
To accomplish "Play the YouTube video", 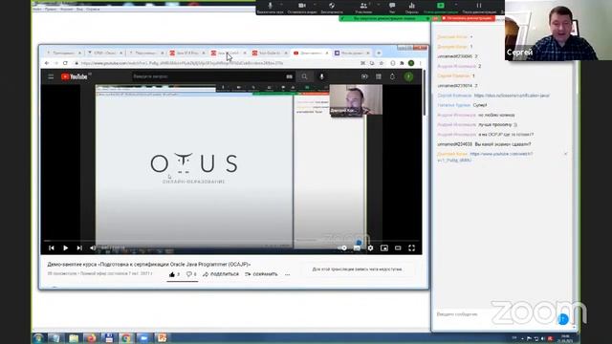I will (x=65, y=247).
